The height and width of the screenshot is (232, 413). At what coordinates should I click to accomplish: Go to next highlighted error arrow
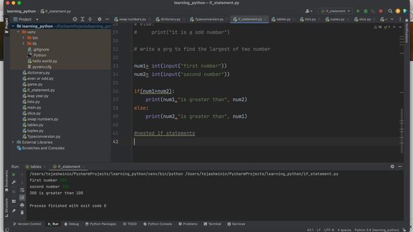tap(400, 27)
